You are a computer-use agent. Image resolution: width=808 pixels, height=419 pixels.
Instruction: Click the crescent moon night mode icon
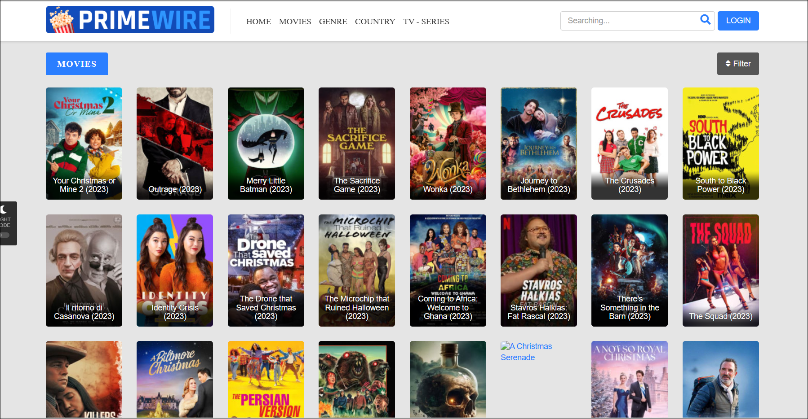tap(4, 209)
